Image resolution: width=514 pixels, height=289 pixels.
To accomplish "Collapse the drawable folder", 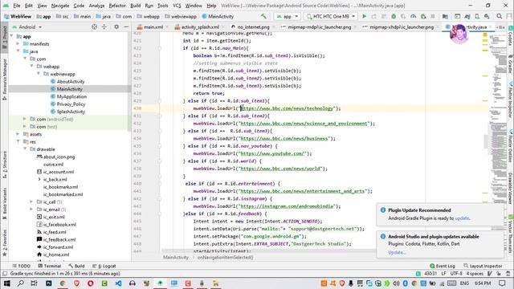I will tap(25, 149).
